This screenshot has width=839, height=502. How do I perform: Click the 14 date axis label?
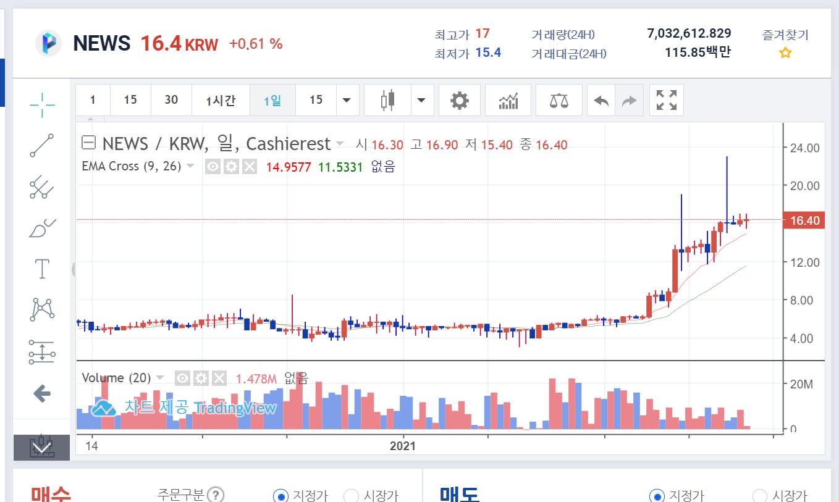[x=92, y=446]
